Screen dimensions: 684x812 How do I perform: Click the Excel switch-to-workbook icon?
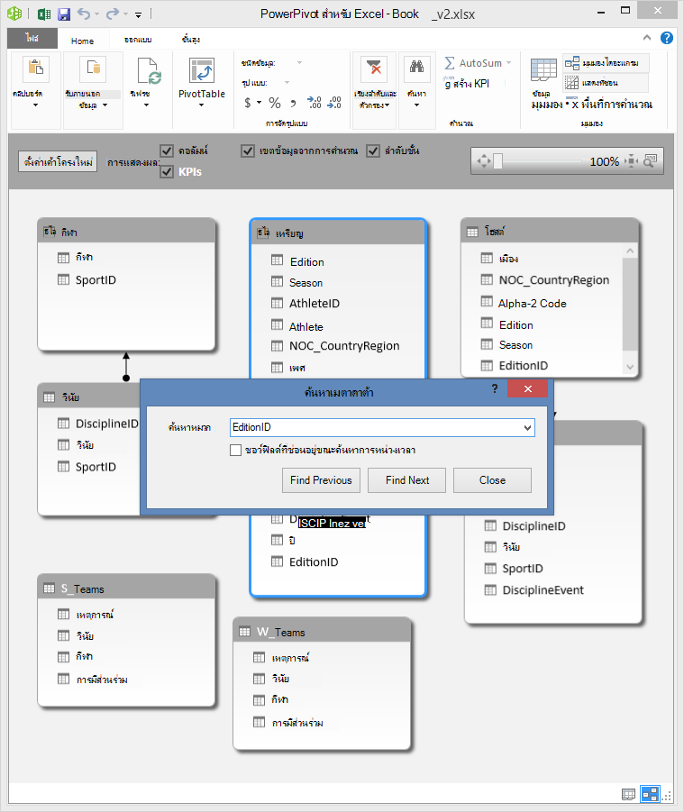[44, 14]
